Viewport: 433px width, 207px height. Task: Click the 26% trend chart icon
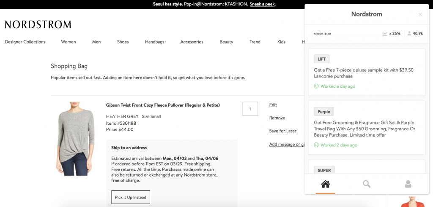pos(385,34)
